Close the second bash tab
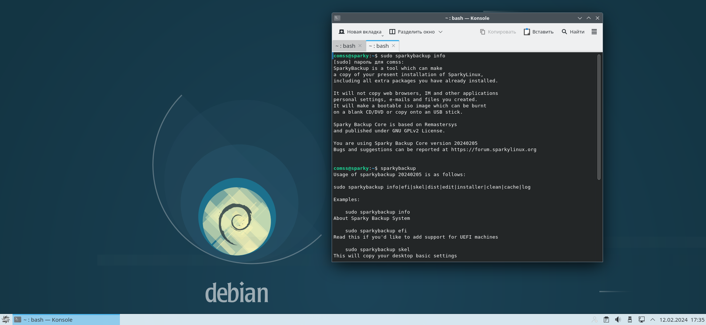706x325 pixels. point(393,46)
